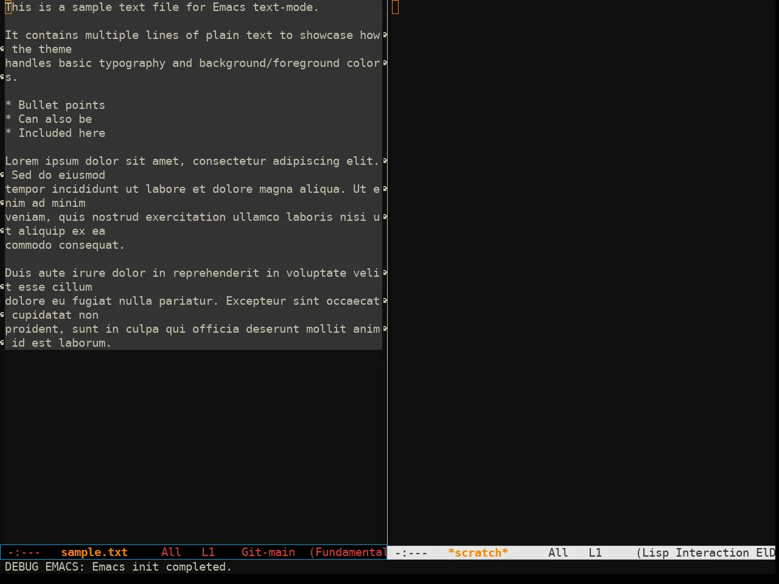Click the -:--- status flags beside sample.txt
779x584 pixels.
pyautogui.click(x=24, y=552)
